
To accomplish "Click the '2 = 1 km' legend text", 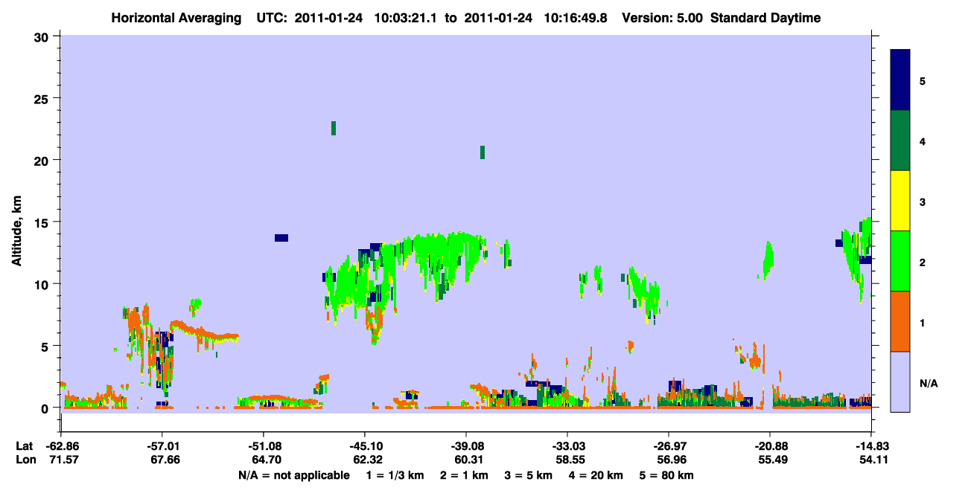I will click(462, 475).
